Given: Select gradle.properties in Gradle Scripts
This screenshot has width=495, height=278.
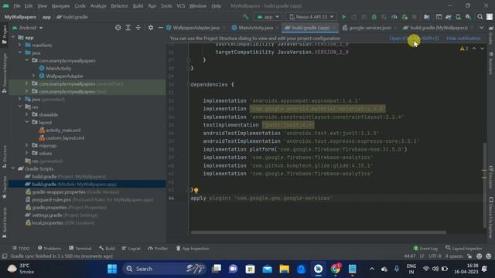Looking at the screenshot, I should [49, 208].
